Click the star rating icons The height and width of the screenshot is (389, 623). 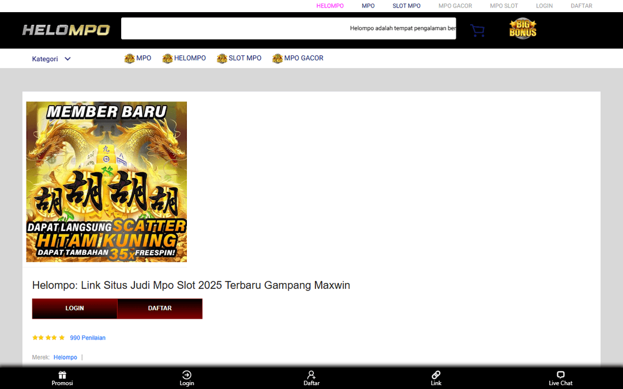(48, 338)
